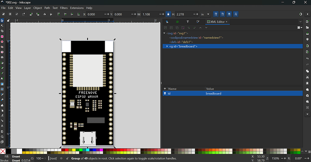
Task: Select the Node editing tool
Action: click(x=2, y=26)
